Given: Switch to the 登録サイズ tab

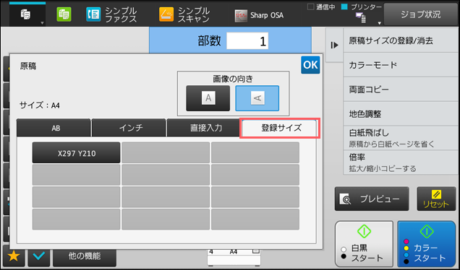Looking at the screenshot, I should [x=280, y=128].
